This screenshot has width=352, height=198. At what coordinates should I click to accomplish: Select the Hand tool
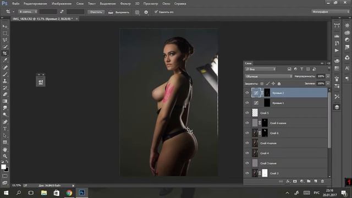[x=5, y=149]
